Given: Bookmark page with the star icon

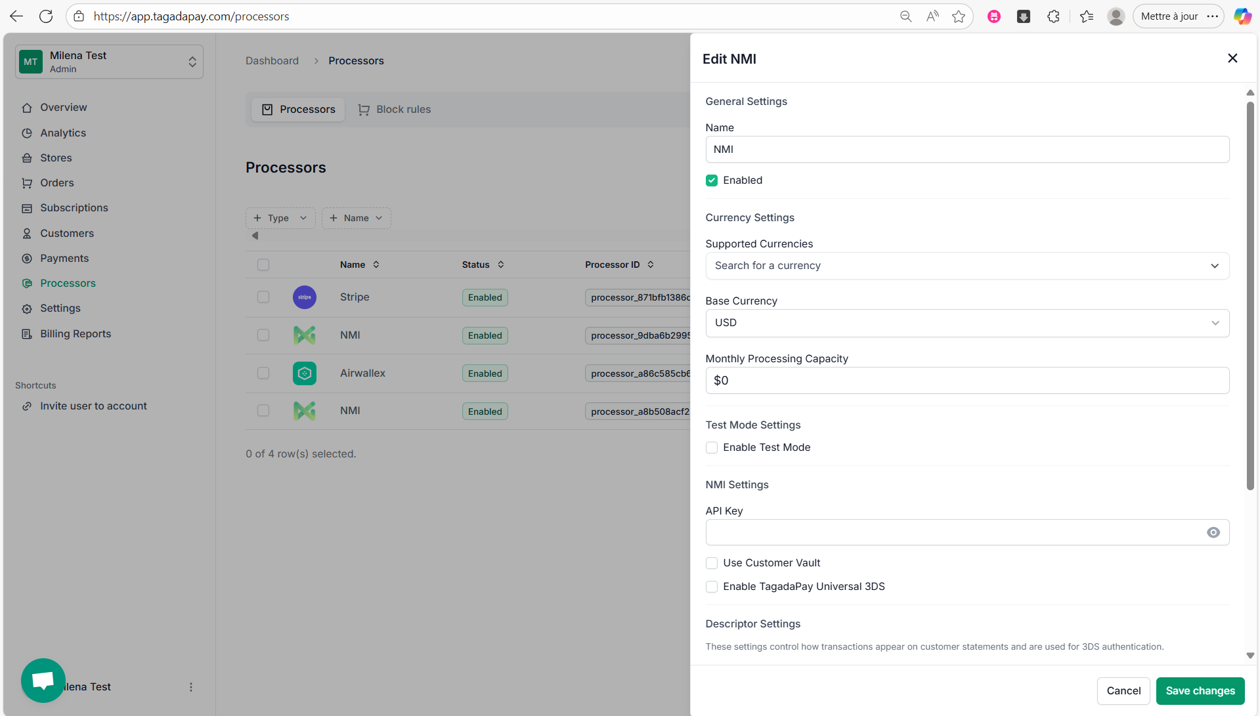Looking at the screenshot, I should (959, 16).
